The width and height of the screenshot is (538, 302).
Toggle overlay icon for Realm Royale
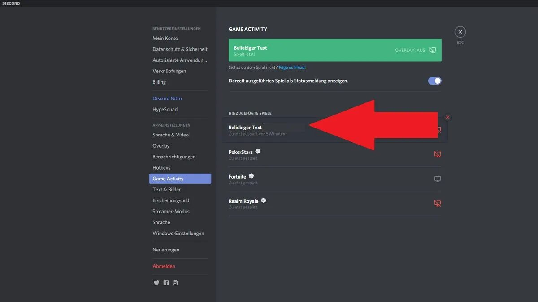pyautogui.click(x=438, y=203)
